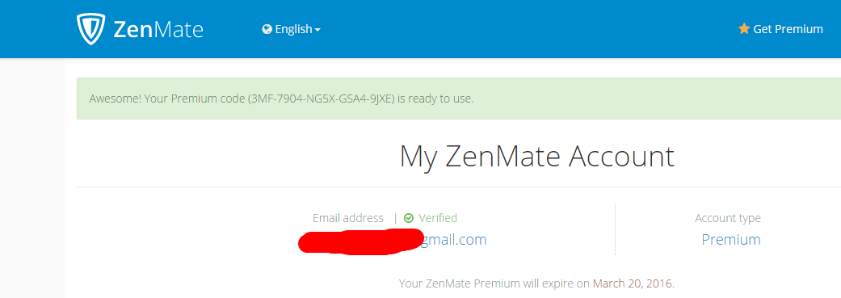This screenshot has height=298, width=841.
Task: Click the orange star icon
Action: 744,28
